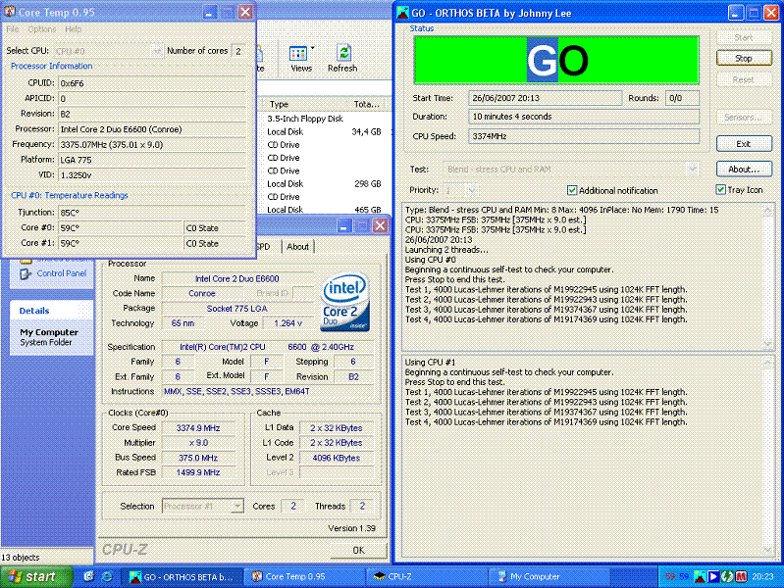Toggle the Additional notification checkbox

pos(572,190)
